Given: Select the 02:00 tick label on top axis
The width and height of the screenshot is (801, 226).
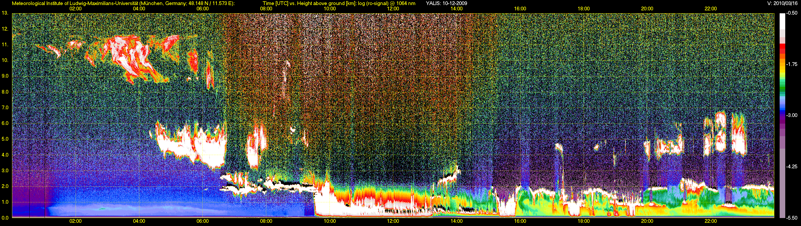Looking at the screenshot, I should pyautogui.click(x=75, y=9).
